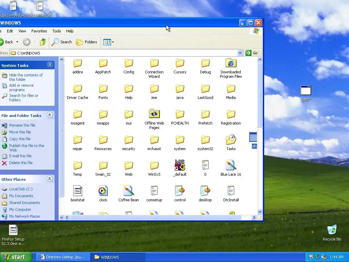Screen dimensions: 349x262
Task: Click Rename this file link
Action: point(22,125)
